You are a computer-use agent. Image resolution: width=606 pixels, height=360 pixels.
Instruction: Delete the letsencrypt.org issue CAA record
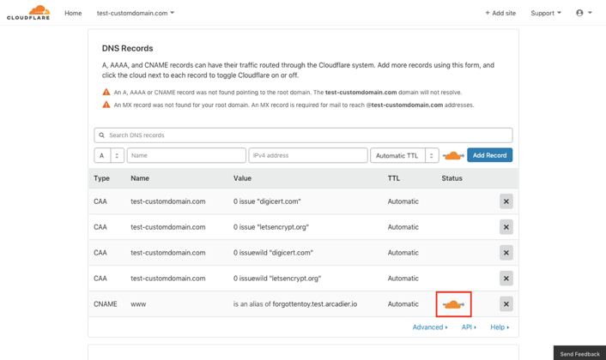coord(506,227)
